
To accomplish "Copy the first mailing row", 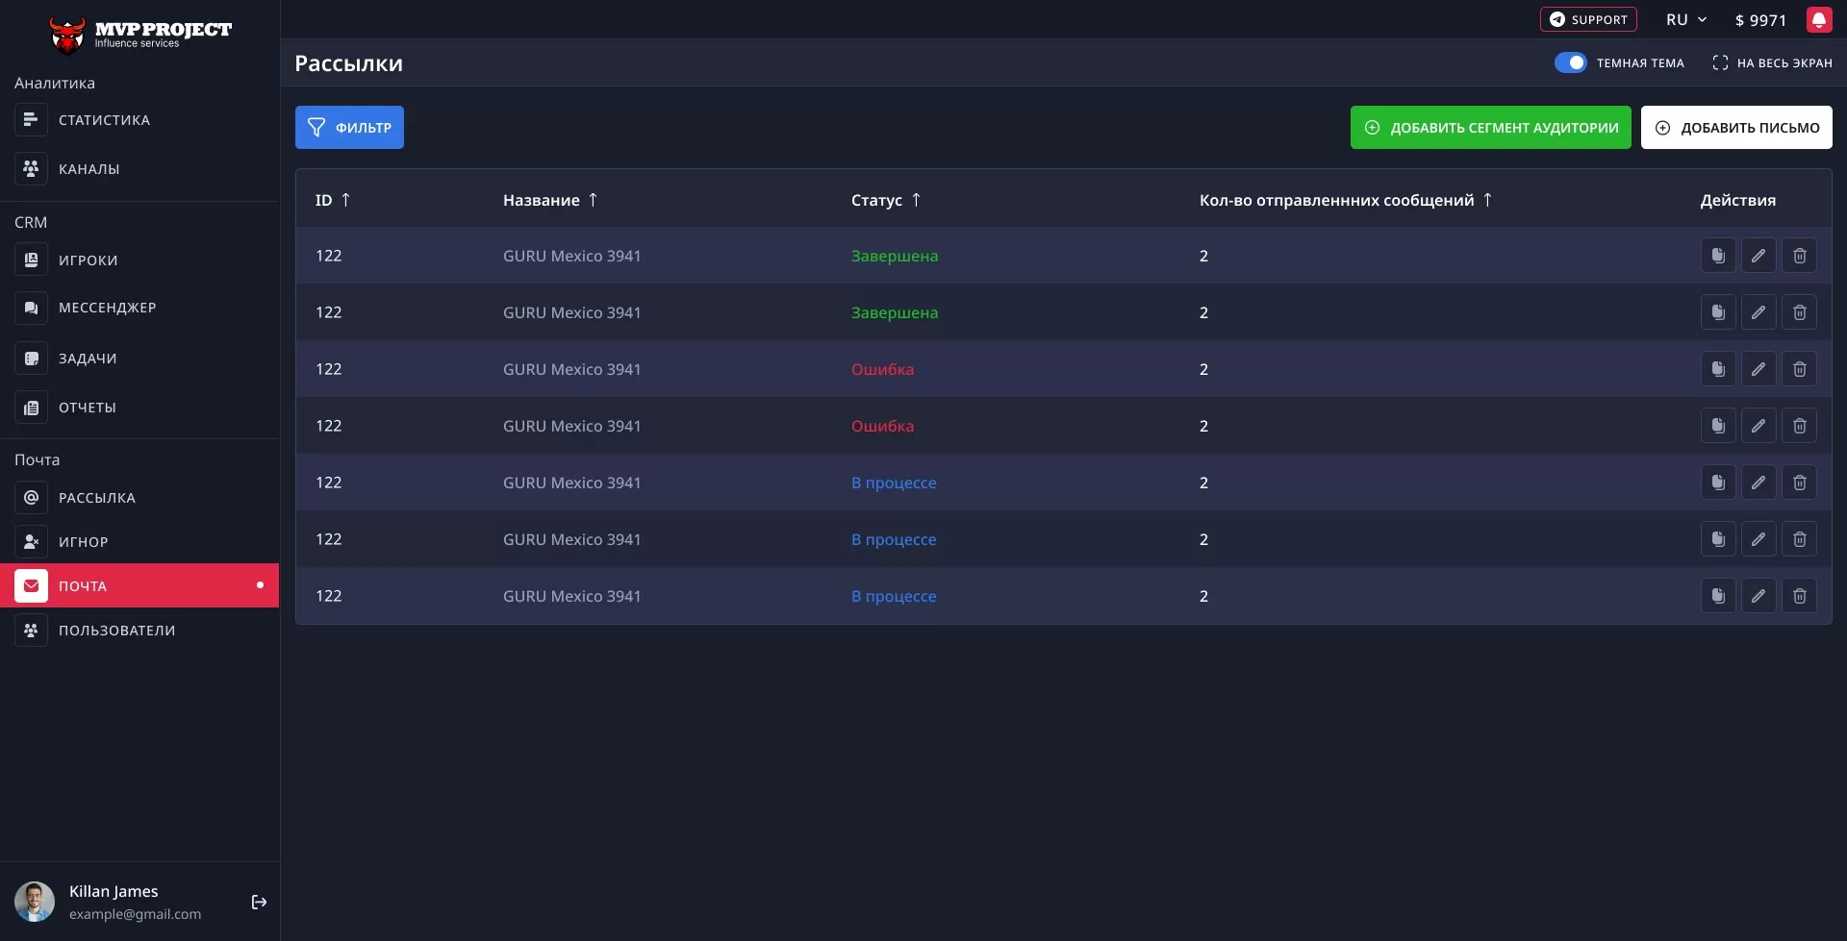I will (x=1717, y=256).
